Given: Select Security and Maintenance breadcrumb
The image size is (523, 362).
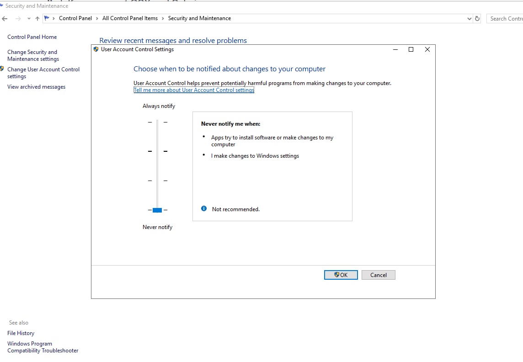Looking at the screenshot, I should pos(199,18).
